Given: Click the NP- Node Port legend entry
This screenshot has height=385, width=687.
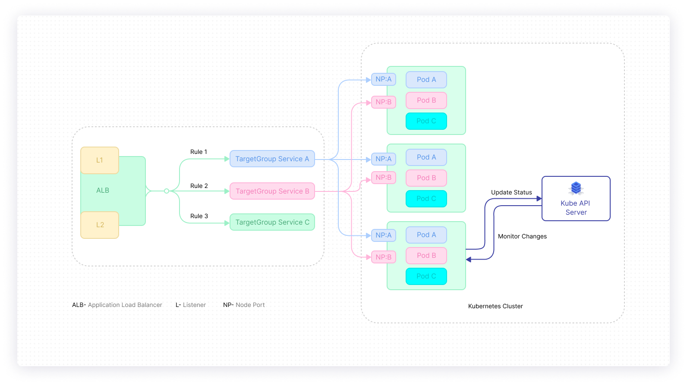Looking at the screenshot, I should coord(244,305).
